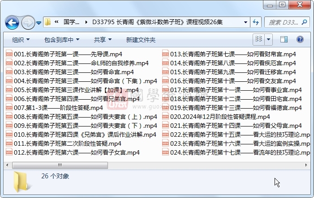
Task: Refresh the folder with the refresh icon
Action: pyautogui.click(x=256, y=22)
